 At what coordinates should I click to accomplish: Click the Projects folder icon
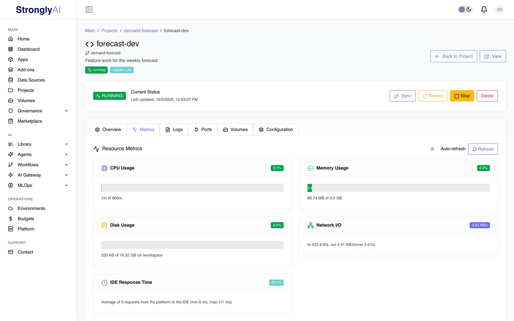[11, 90]
